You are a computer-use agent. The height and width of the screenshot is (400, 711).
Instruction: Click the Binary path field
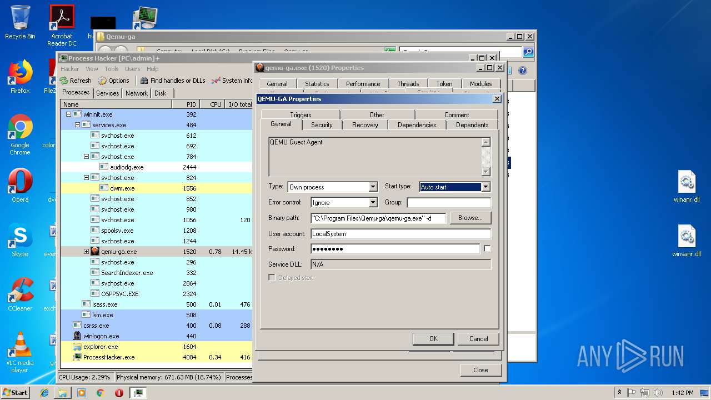378,218
